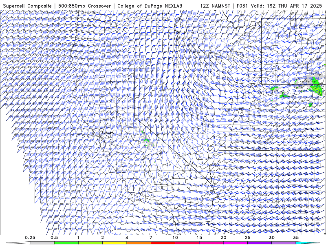Viewport: 326px width, 245px height.
Task: Click the "15" legend value
Action: (x=199, y=238)
